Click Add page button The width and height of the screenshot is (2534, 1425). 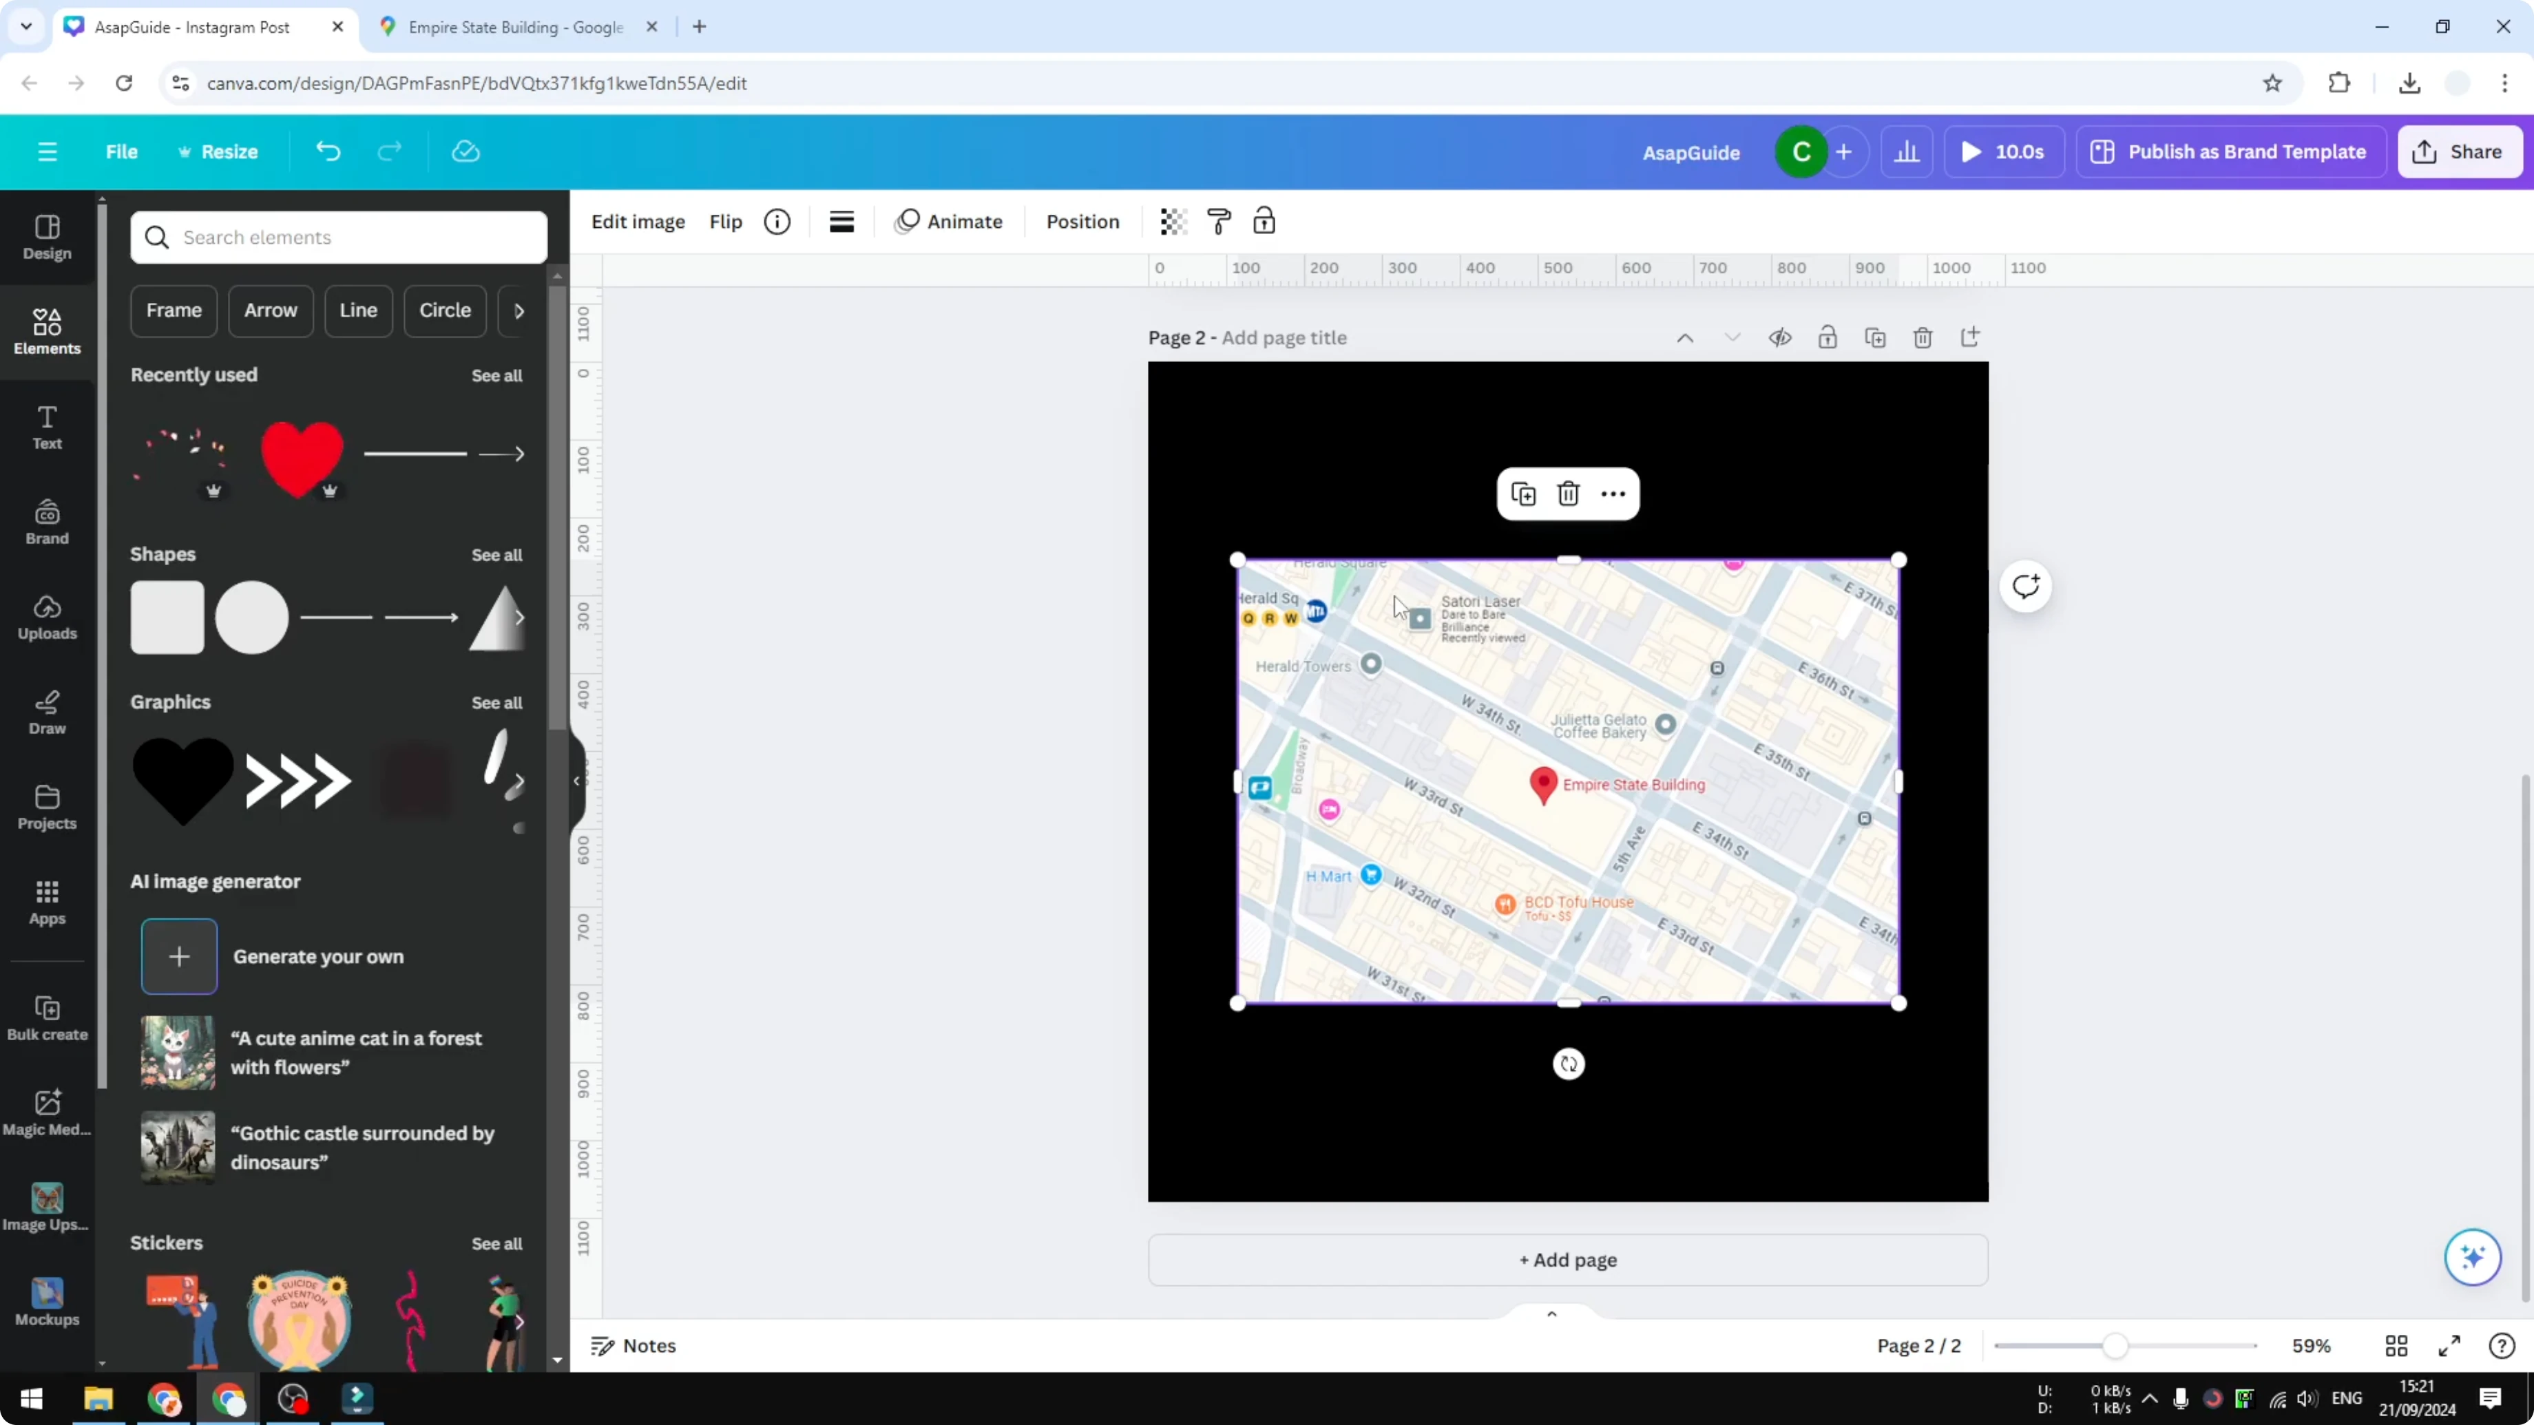tap(1568, 1260)
